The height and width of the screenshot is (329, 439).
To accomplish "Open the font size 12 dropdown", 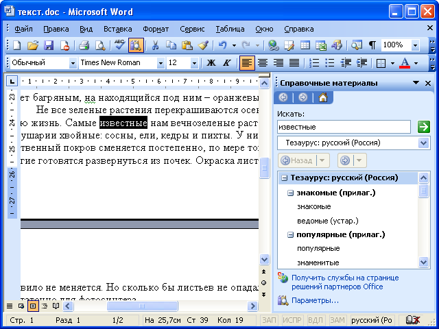I will (194, 63).
